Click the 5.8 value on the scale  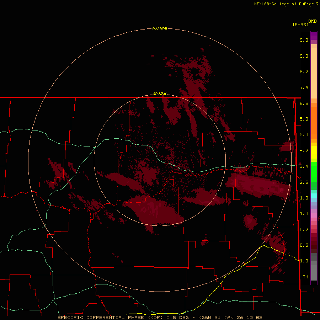click(304, 119)
